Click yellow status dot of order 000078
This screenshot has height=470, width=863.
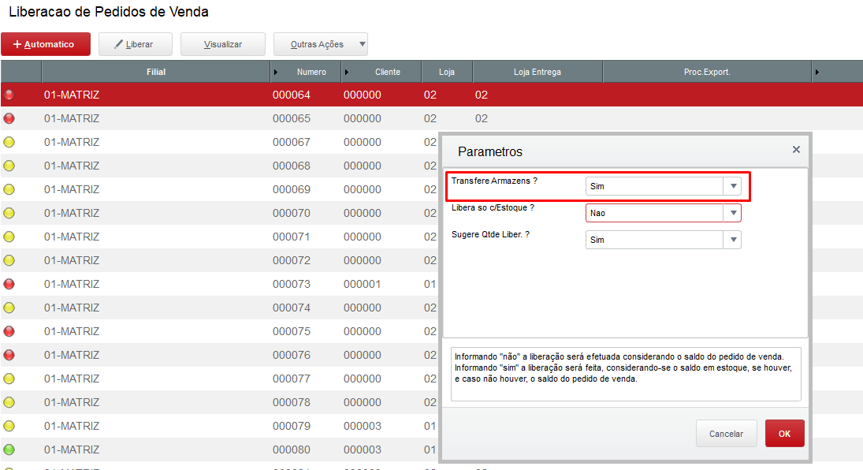coord(9,403)
